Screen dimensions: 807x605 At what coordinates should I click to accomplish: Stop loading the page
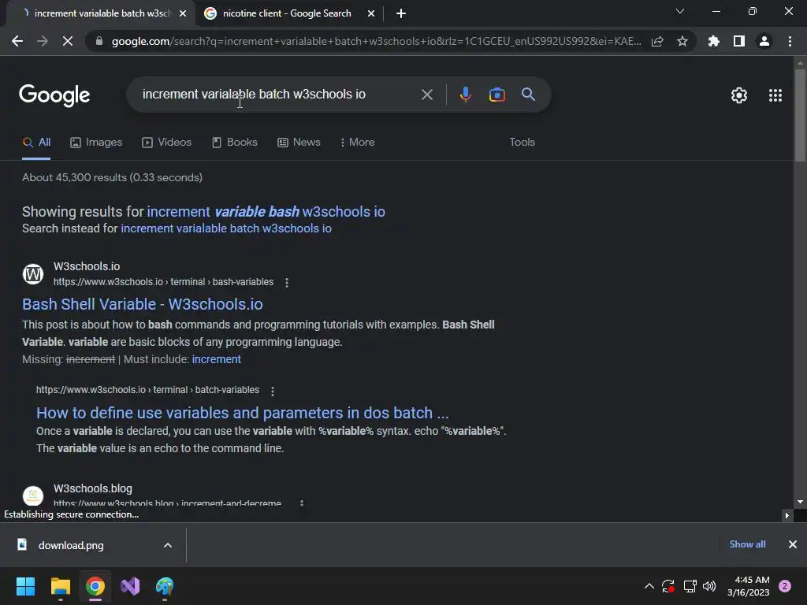68,41
